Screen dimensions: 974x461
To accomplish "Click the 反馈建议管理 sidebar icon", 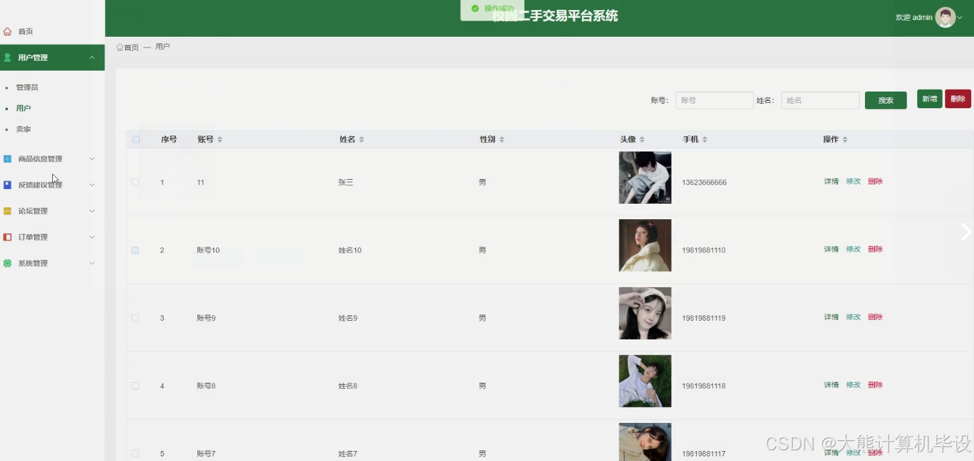I will (x=7, y=185).
